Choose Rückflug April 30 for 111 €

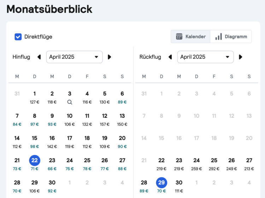[179, 186]
